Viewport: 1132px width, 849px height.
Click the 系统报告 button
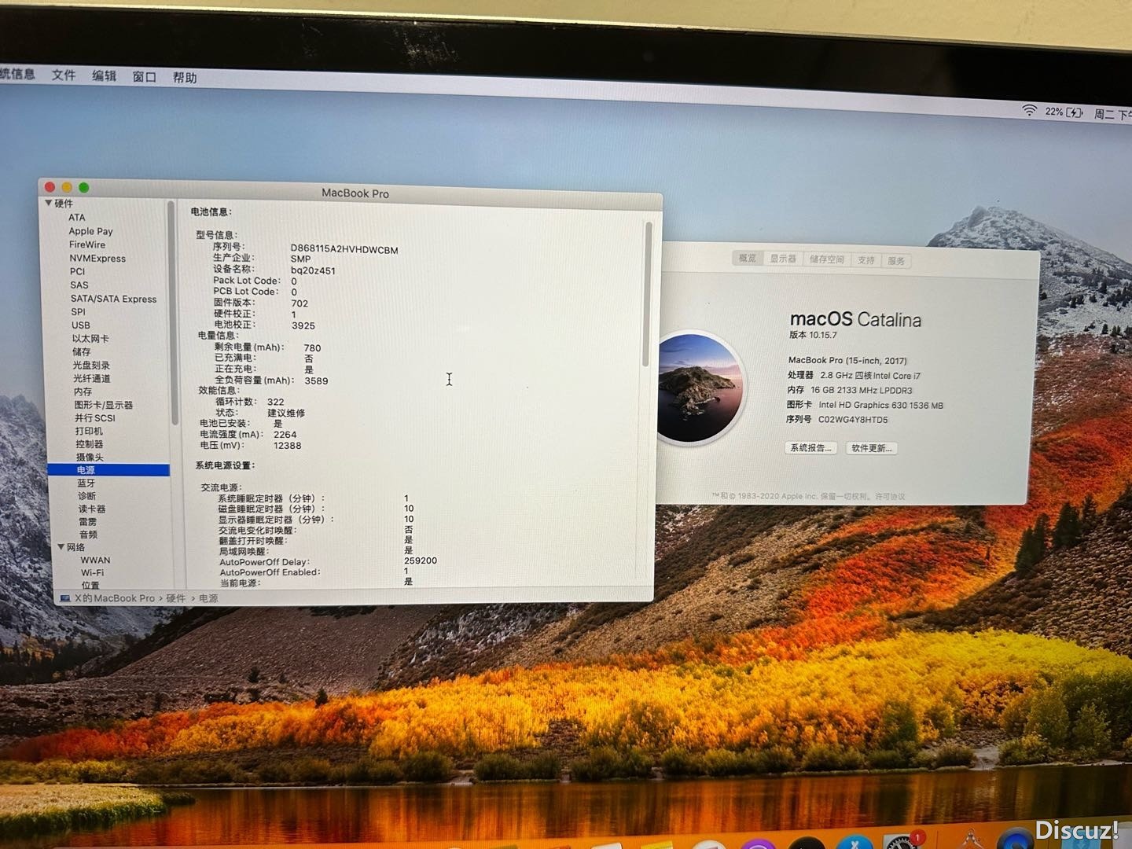810,447
